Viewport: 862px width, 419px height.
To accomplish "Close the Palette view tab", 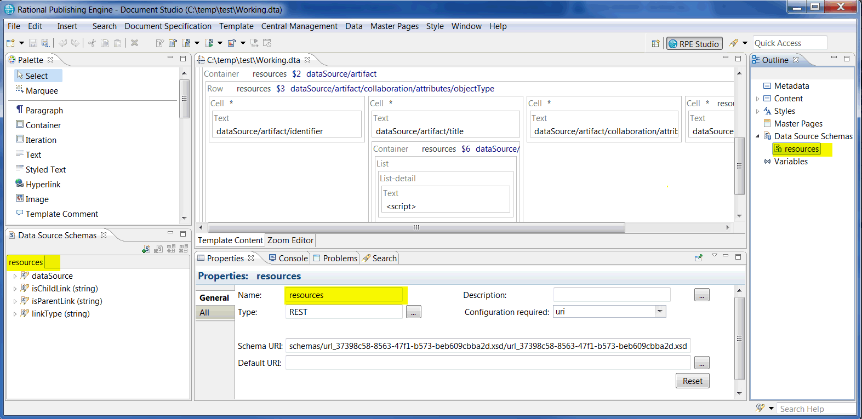I will click(x=50, y=60).
